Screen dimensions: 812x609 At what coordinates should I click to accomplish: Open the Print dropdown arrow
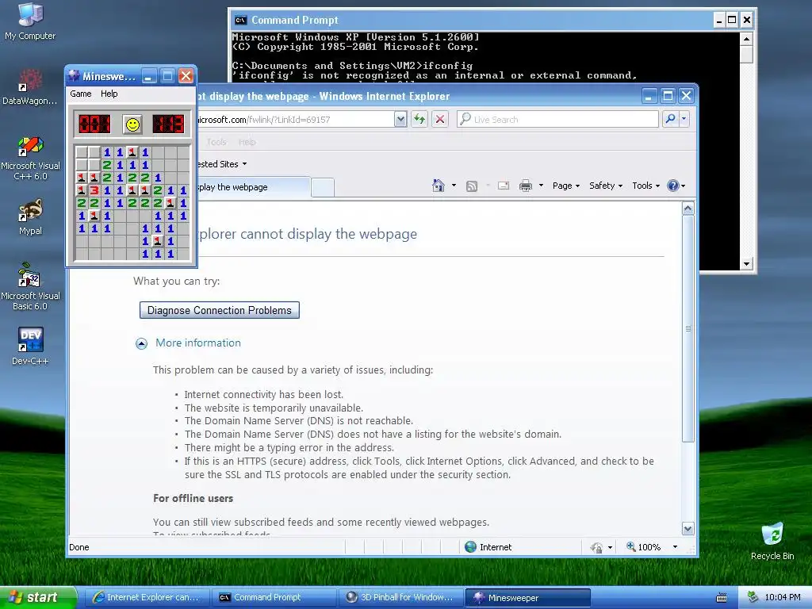pos(541,186)
